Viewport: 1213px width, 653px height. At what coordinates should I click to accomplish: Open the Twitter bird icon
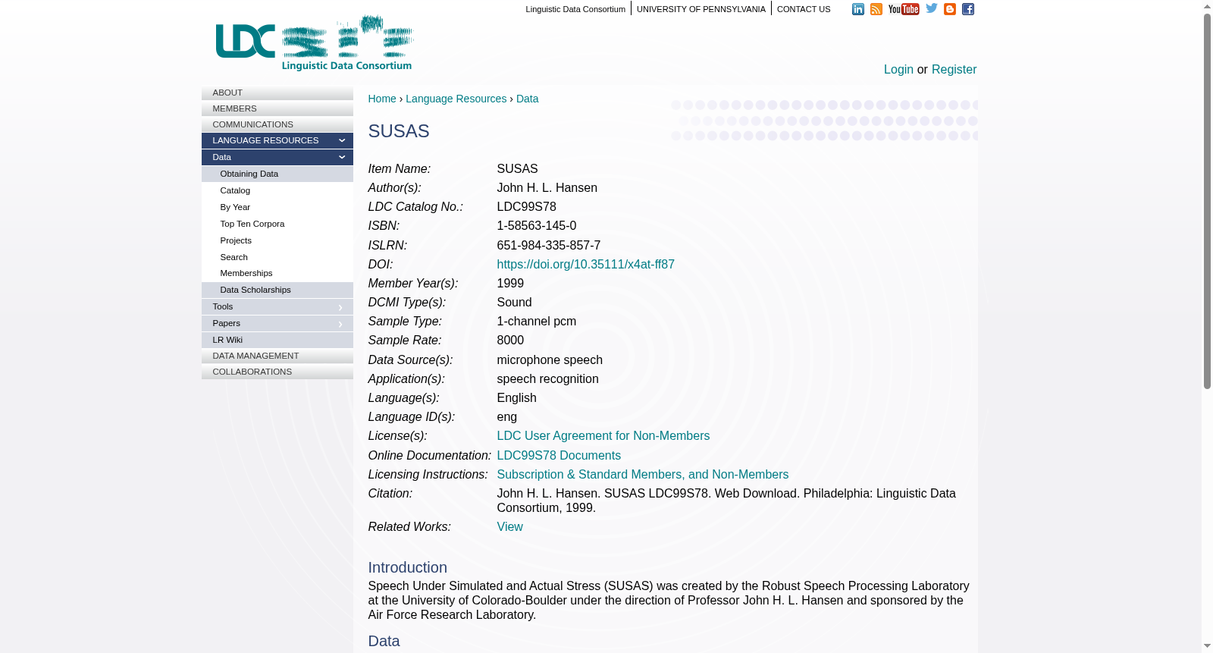click(x=932, y=8)
